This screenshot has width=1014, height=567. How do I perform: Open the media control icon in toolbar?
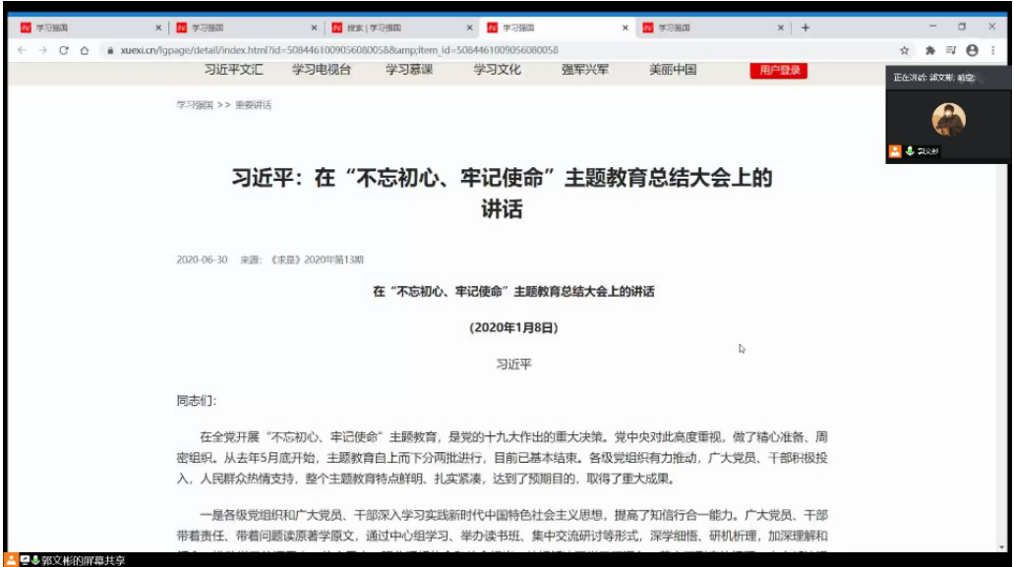tap(950, 50)
